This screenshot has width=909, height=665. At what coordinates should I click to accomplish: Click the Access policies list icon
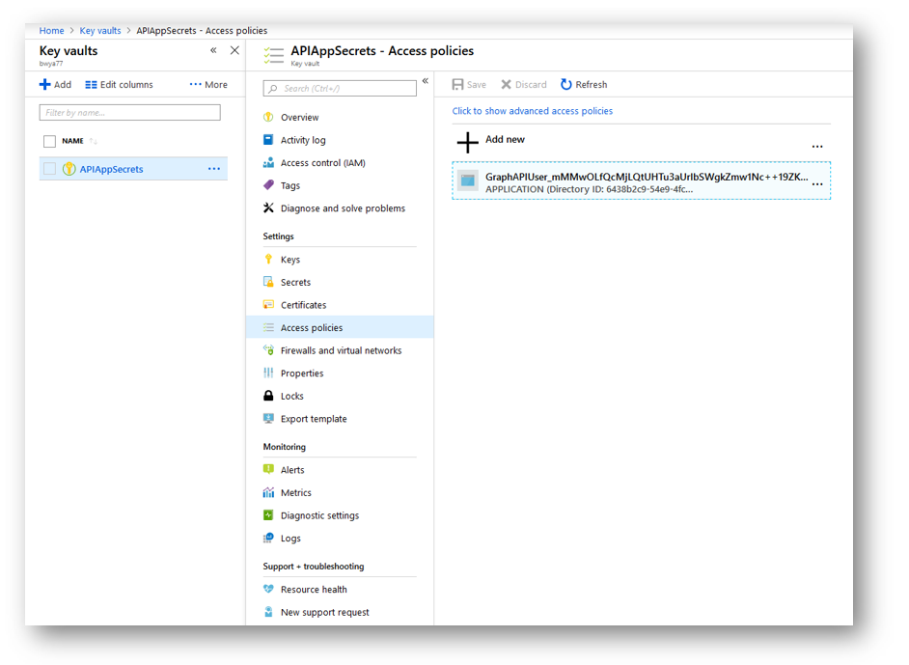point(268,327)
